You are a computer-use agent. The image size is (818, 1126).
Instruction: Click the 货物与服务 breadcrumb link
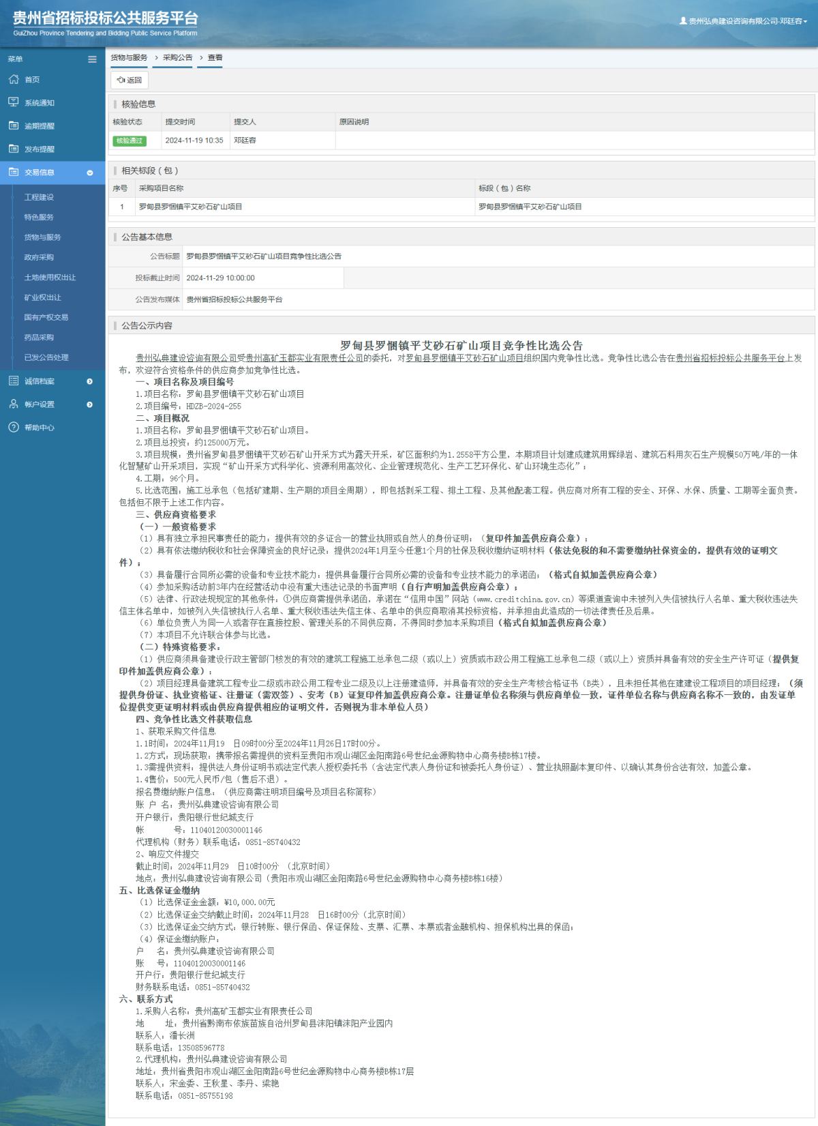pyautogui.click(x=129, y=58)
